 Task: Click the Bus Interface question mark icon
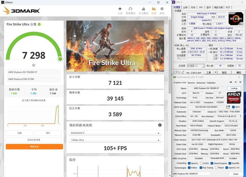click(x=241, y=116)
